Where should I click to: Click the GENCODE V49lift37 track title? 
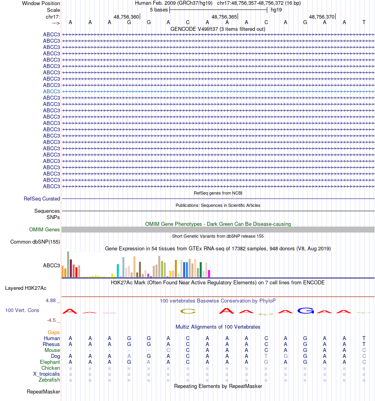coord(218,29)
